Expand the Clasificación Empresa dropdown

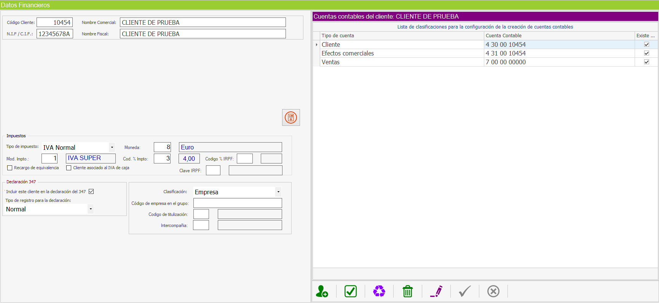click(278, 192)
